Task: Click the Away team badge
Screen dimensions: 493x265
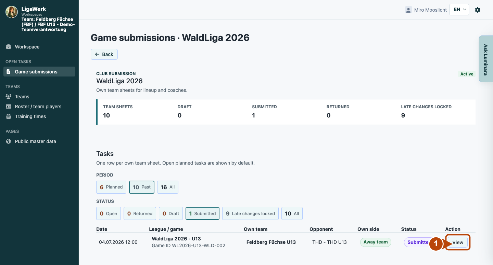Action: coord(376,242)
